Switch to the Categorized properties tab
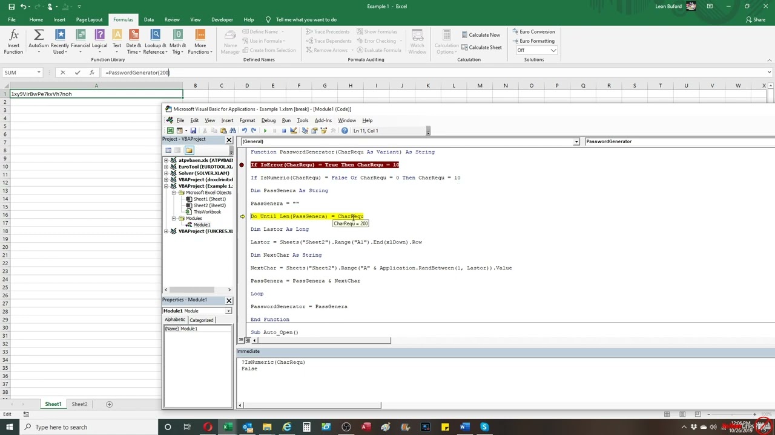This screenshot has height=435, width=775. pos(201,320)
